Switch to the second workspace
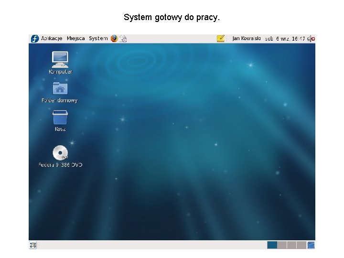Viewport: 344px width, 258px height. pyautogui.click(x=282, y=245)
